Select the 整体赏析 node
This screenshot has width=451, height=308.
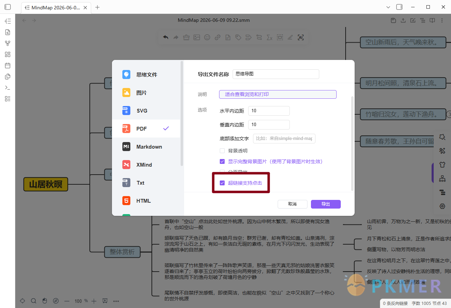(122, 252)
